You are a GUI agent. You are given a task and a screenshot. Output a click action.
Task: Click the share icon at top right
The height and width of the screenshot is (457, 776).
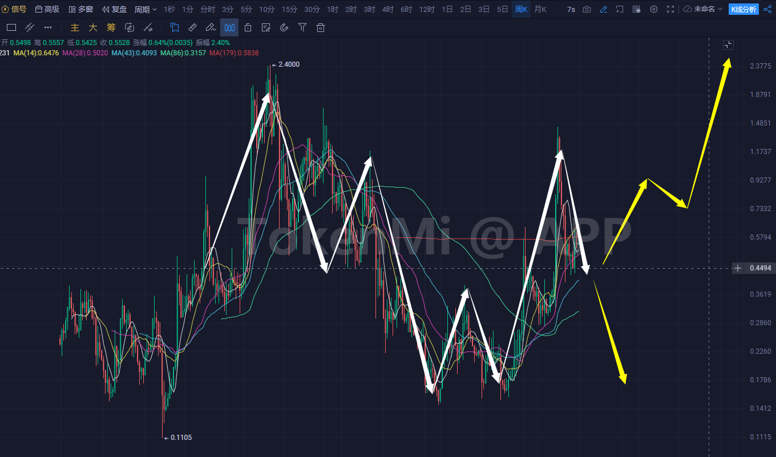pyautogui.click(x=767, y=10)
